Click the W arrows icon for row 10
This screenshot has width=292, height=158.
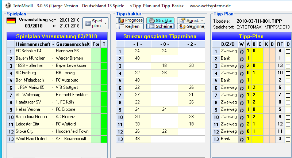pyautogui.click(x=242, y=117)
